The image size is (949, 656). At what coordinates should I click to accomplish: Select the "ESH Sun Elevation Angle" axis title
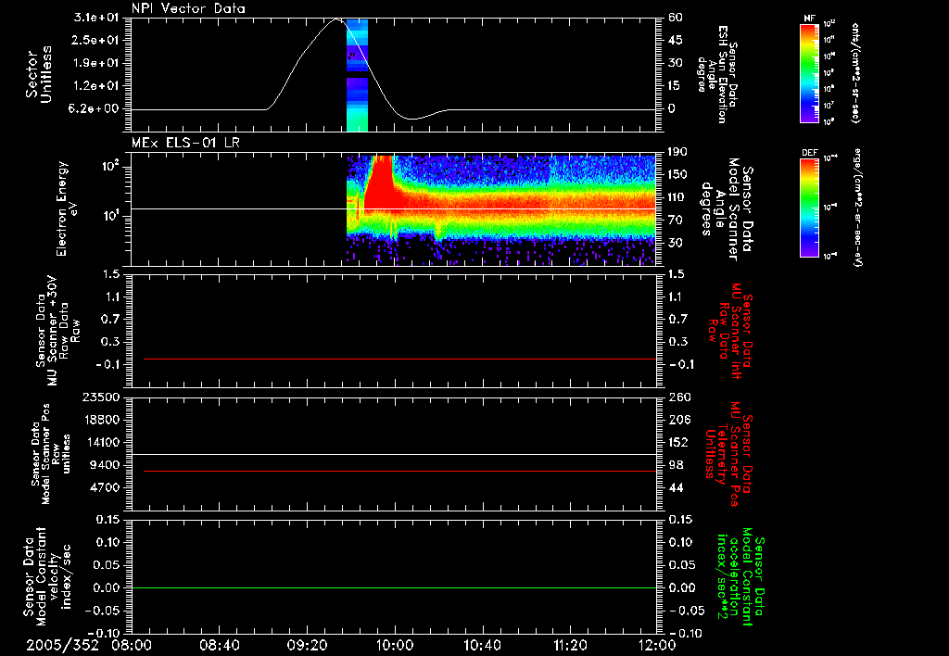click(717, 74)
